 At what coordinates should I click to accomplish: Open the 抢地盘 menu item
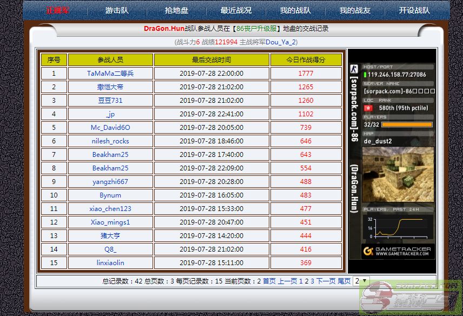point(176,10)
